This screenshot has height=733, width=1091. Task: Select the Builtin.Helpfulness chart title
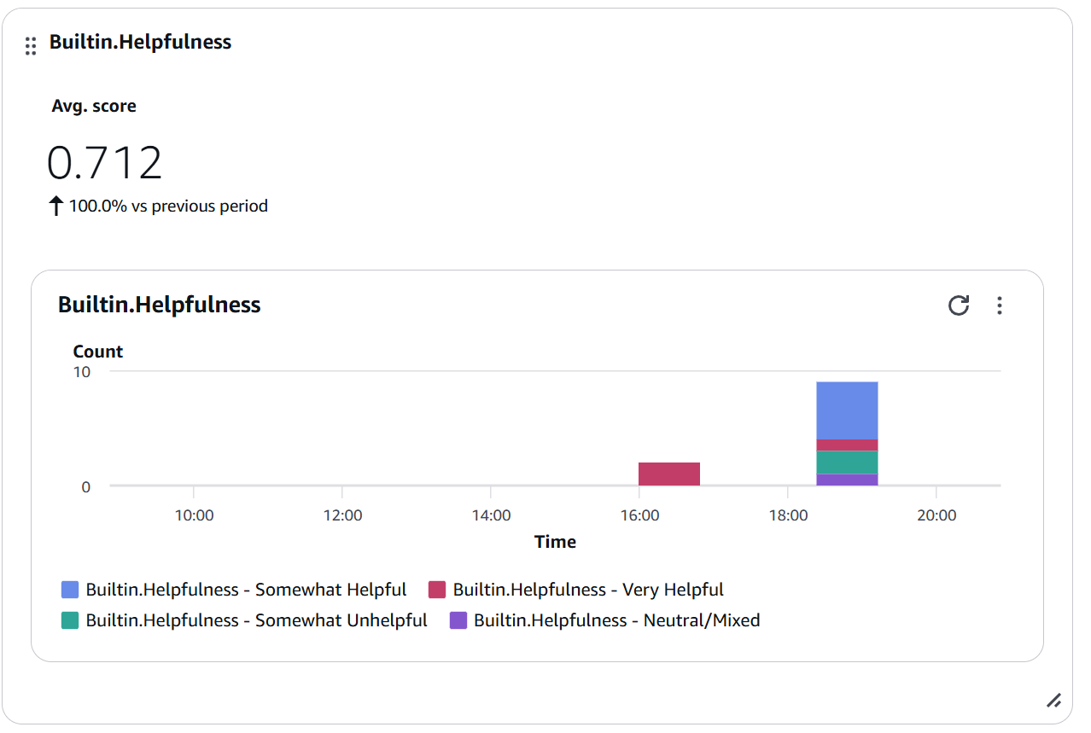click(159, 305)
